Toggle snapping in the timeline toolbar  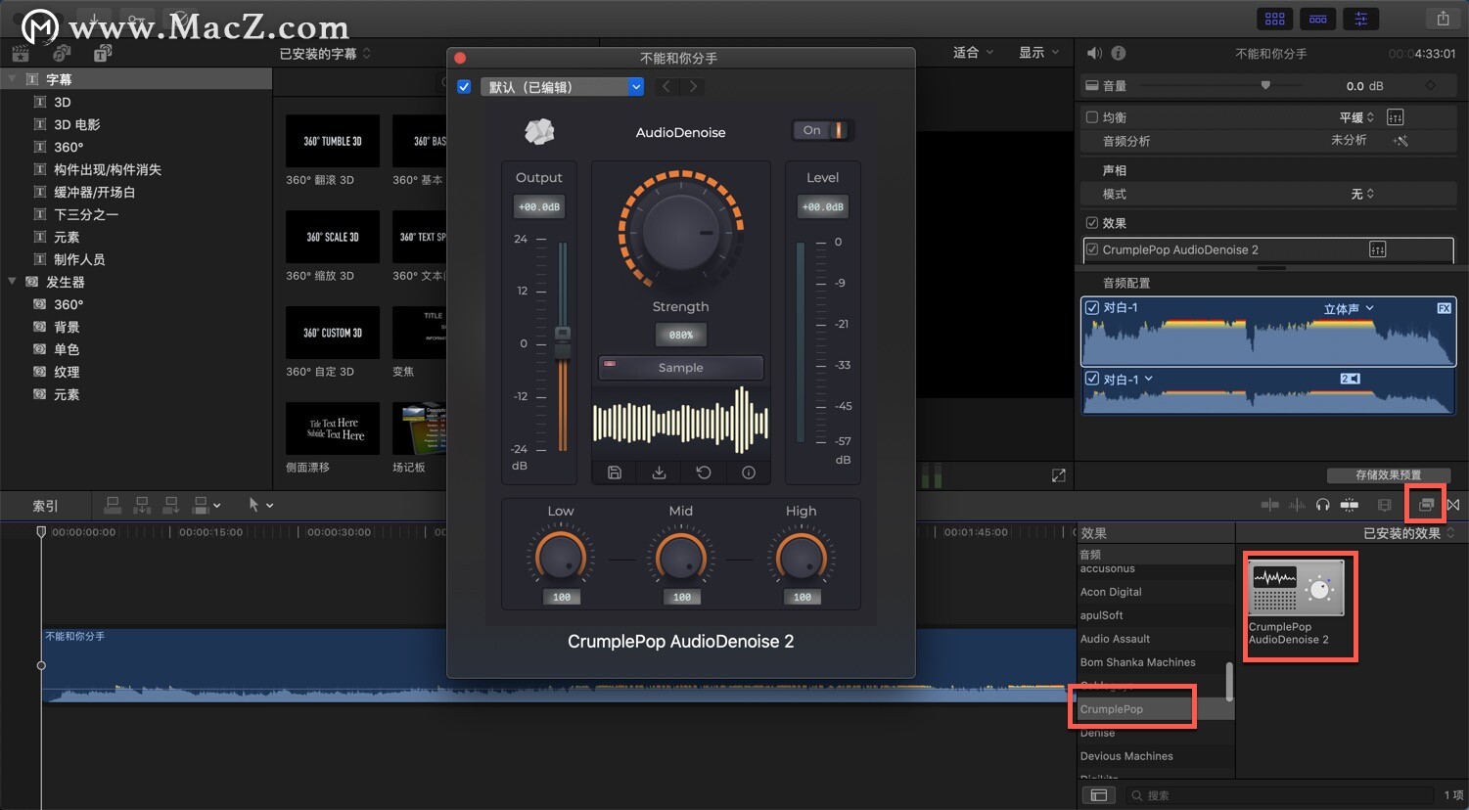[x=1350, y=505]
